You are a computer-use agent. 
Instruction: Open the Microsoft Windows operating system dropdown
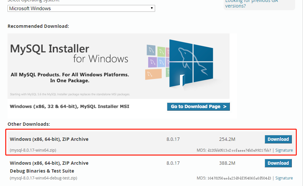click(x=81, y=8)
